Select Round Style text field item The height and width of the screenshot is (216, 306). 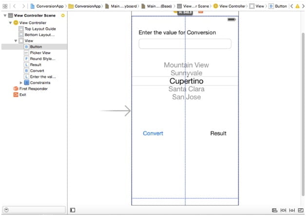pos(42,59)
